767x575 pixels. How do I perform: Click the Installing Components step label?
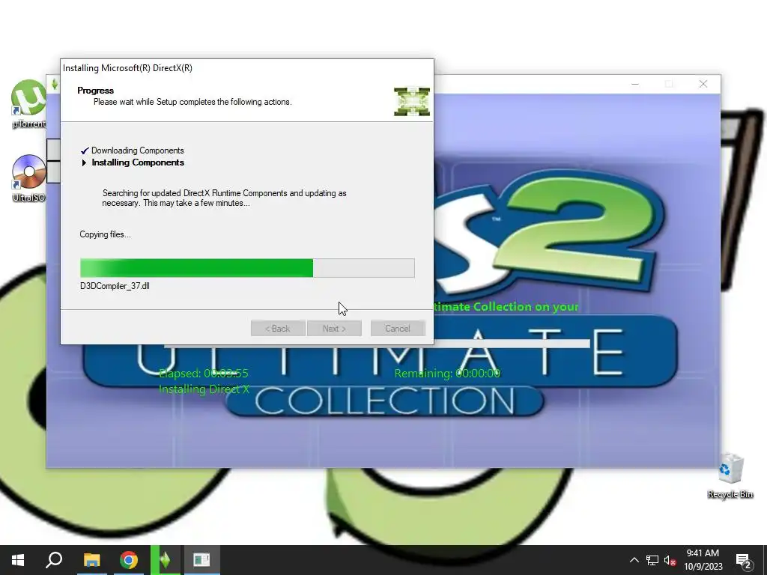[x=138, y=162]
